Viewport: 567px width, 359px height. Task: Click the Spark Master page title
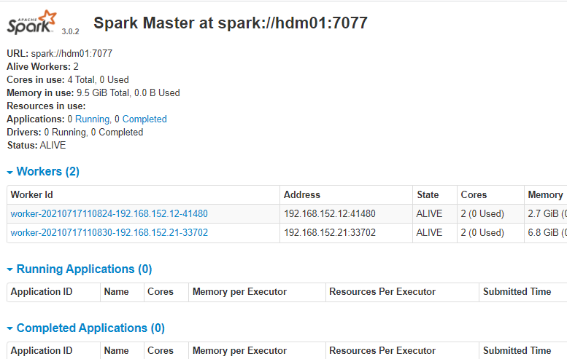pos(231,23)
